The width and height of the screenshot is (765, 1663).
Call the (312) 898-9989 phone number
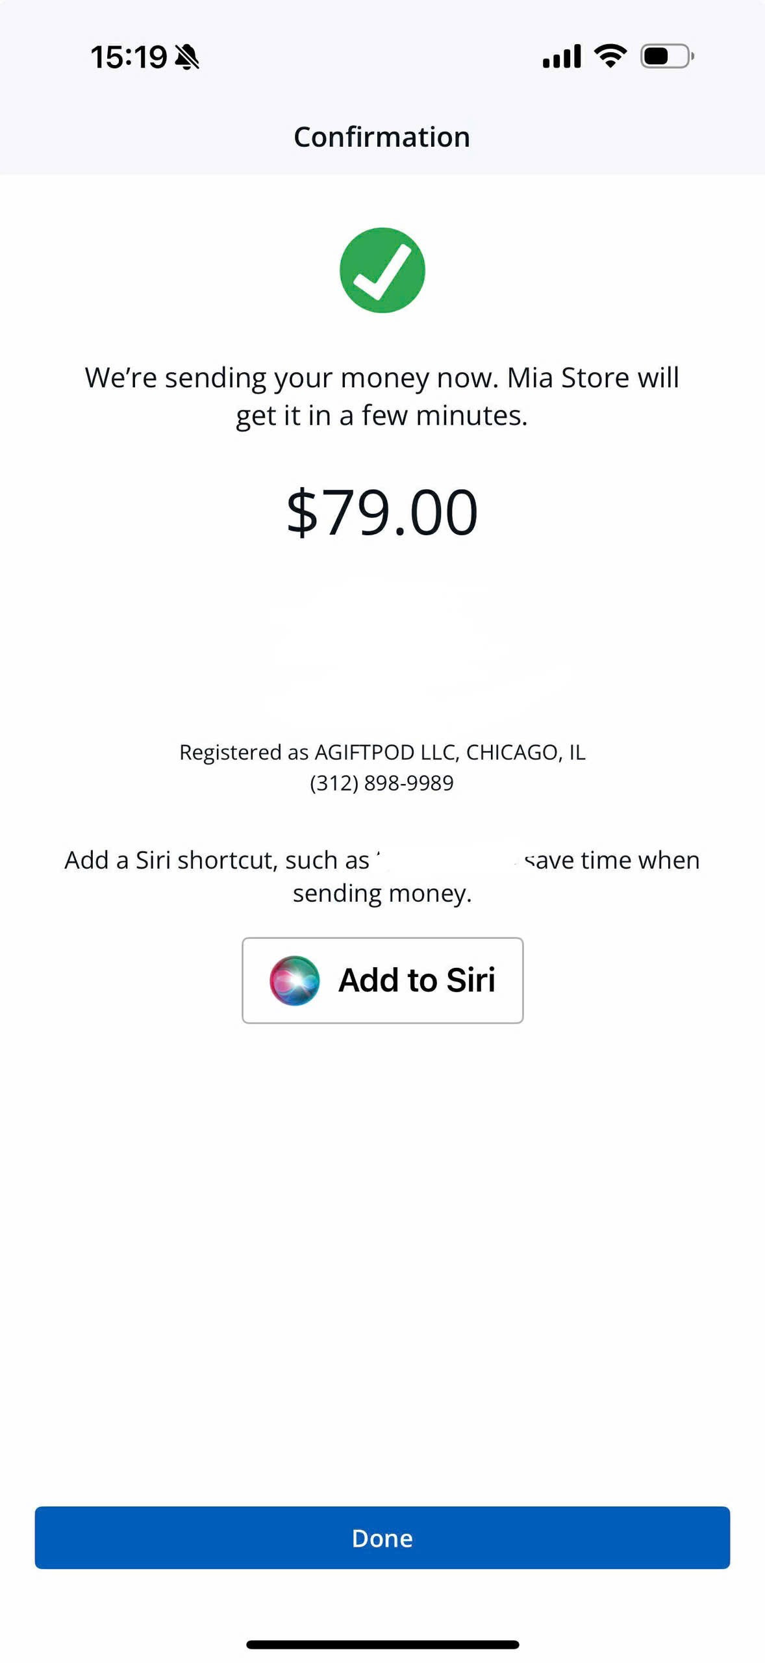click(x=382, y=783)
